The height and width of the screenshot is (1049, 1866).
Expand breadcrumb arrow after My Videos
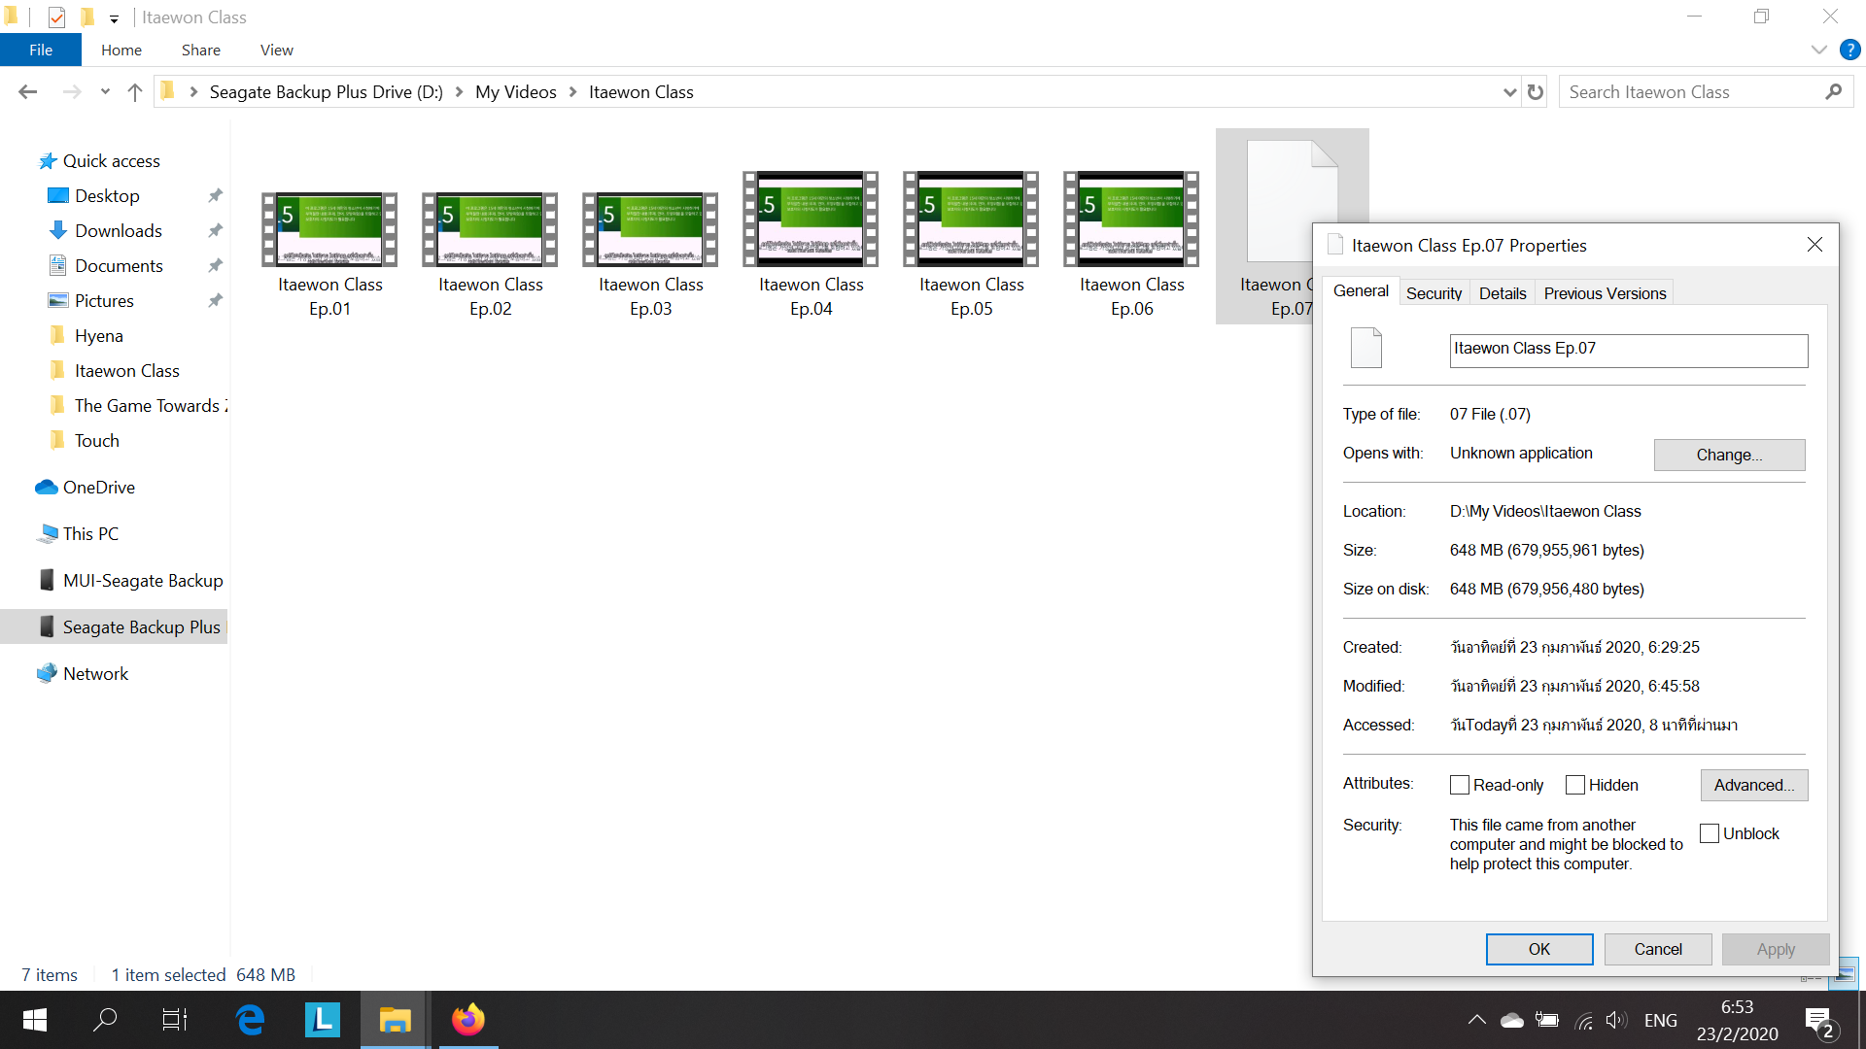[x=573, y=92]
